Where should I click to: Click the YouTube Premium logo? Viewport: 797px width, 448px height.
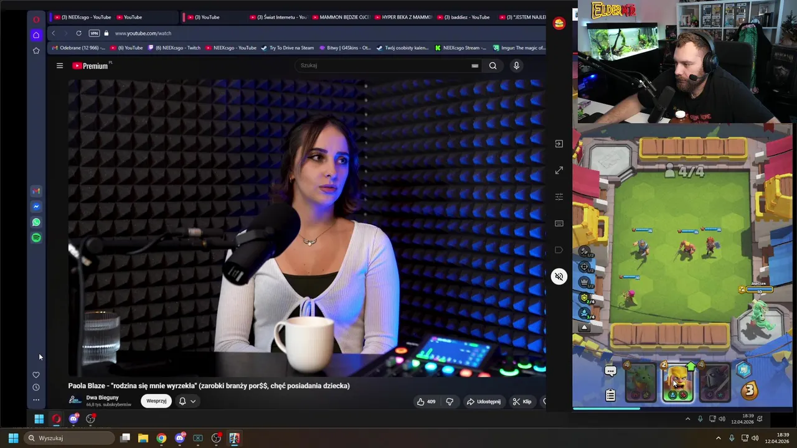(91, 65)
